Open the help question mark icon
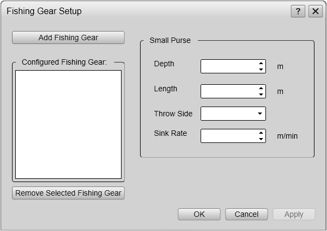The image size is (327, 231). point(298,11)
